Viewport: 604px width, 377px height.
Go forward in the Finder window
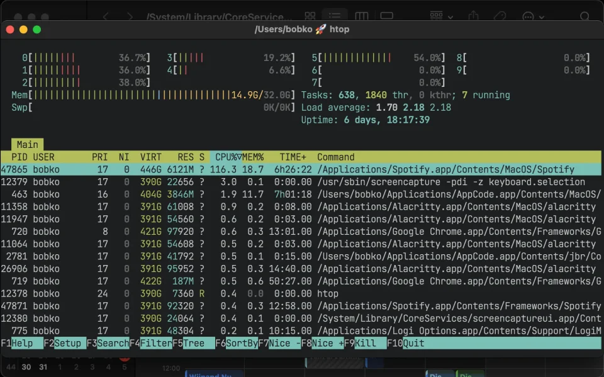click(x=130, y=16)
